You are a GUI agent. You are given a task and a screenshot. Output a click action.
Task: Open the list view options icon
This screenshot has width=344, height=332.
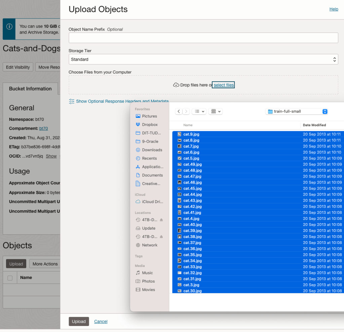pyautogui.click(x=199, y=111)
